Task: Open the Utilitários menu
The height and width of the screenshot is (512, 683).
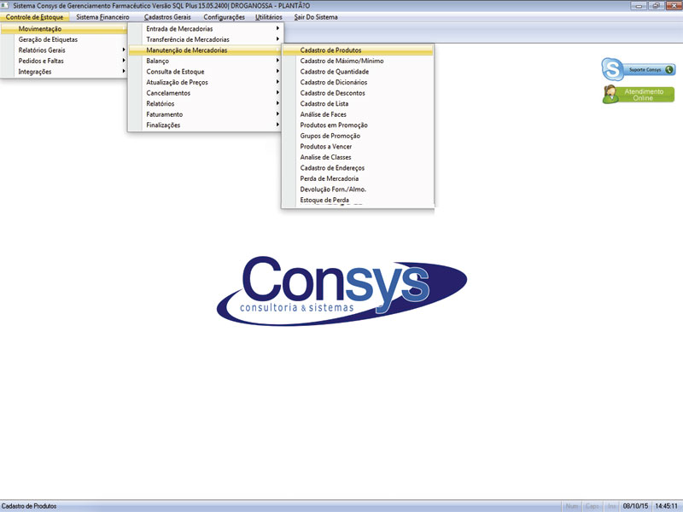Action: coord(269,17)
